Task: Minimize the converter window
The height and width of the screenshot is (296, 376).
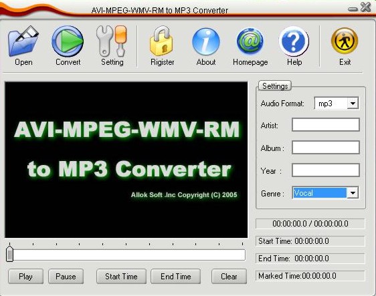Action: [x=353, y=9]
